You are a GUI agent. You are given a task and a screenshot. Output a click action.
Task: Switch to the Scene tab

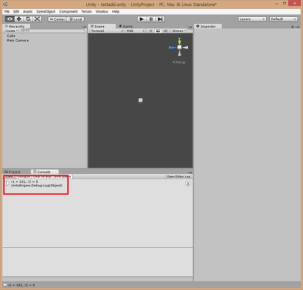coord(102,26)
